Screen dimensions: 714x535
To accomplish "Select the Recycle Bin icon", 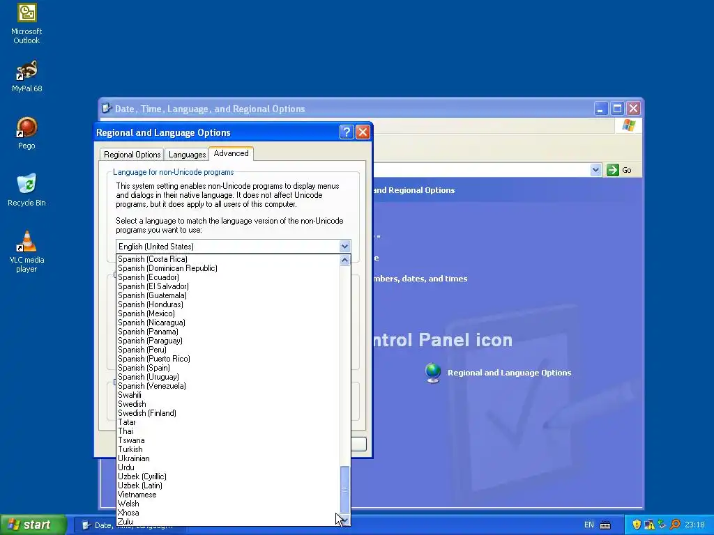I will click(x=26, y=189).
